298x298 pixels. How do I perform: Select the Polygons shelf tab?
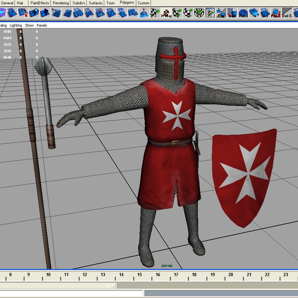127,3
